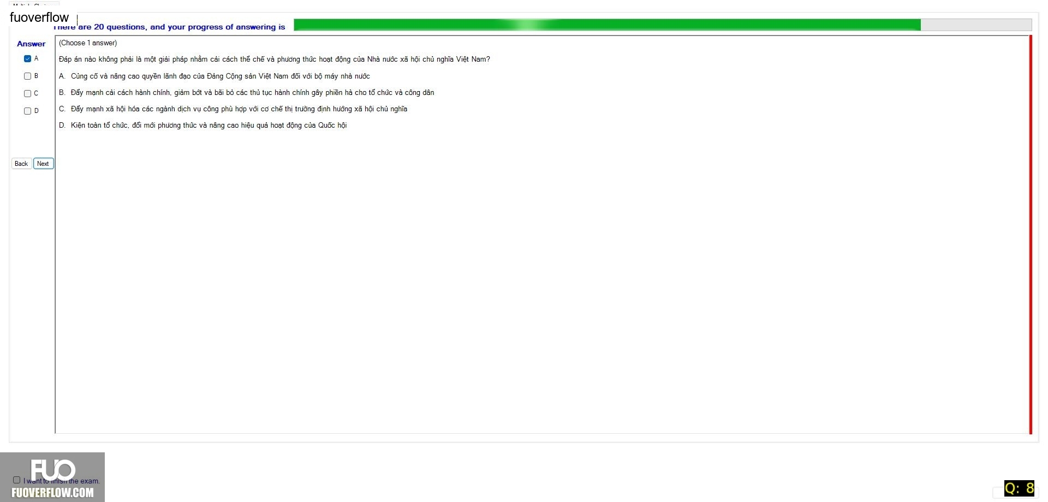Go to the Next question

point(43,164)
